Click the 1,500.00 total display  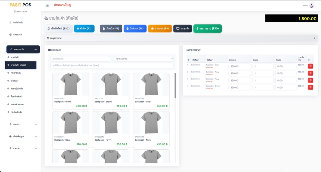pyautogui.click(x=291, y=18)
